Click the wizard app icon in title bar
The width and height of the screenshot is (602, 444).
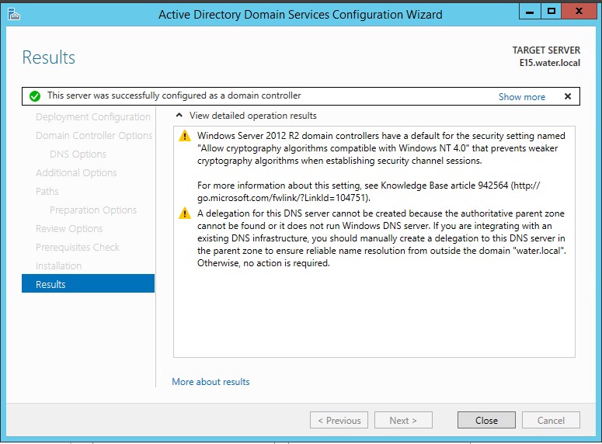[14, 15]
